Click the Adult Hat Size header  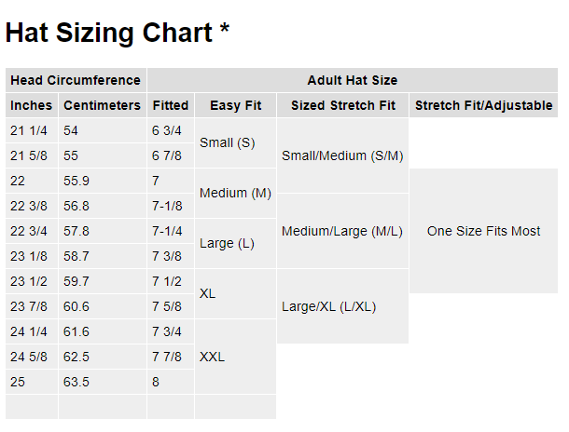coord(353,80)
